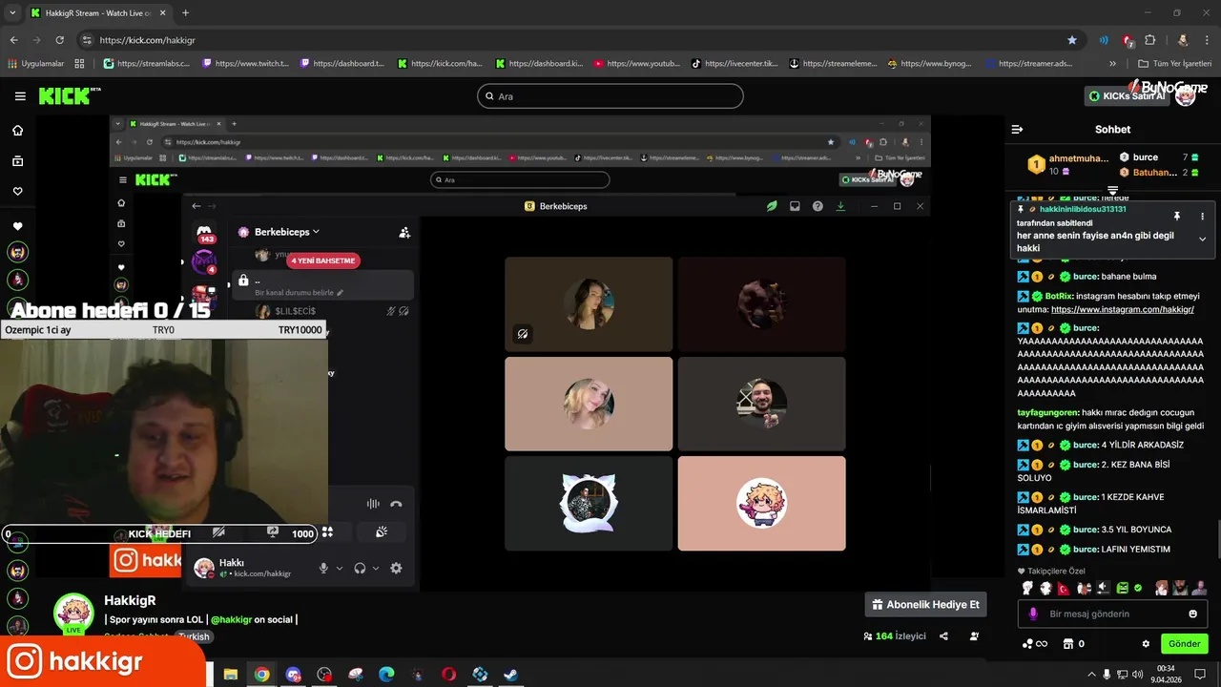The width and height of the screenshot is (1221, 687).
Task: Open Discord help question-mark icon
Action: point(817,206)
